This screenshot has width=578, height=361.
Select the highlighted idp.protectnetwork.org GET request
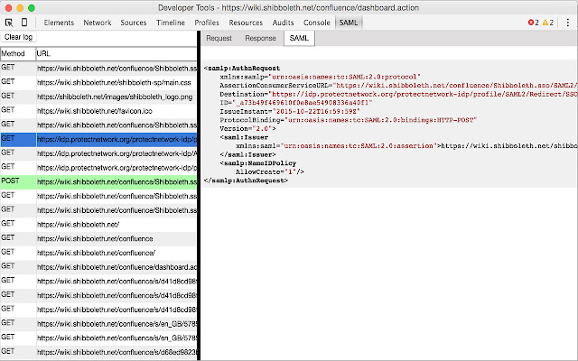[116, 139]
